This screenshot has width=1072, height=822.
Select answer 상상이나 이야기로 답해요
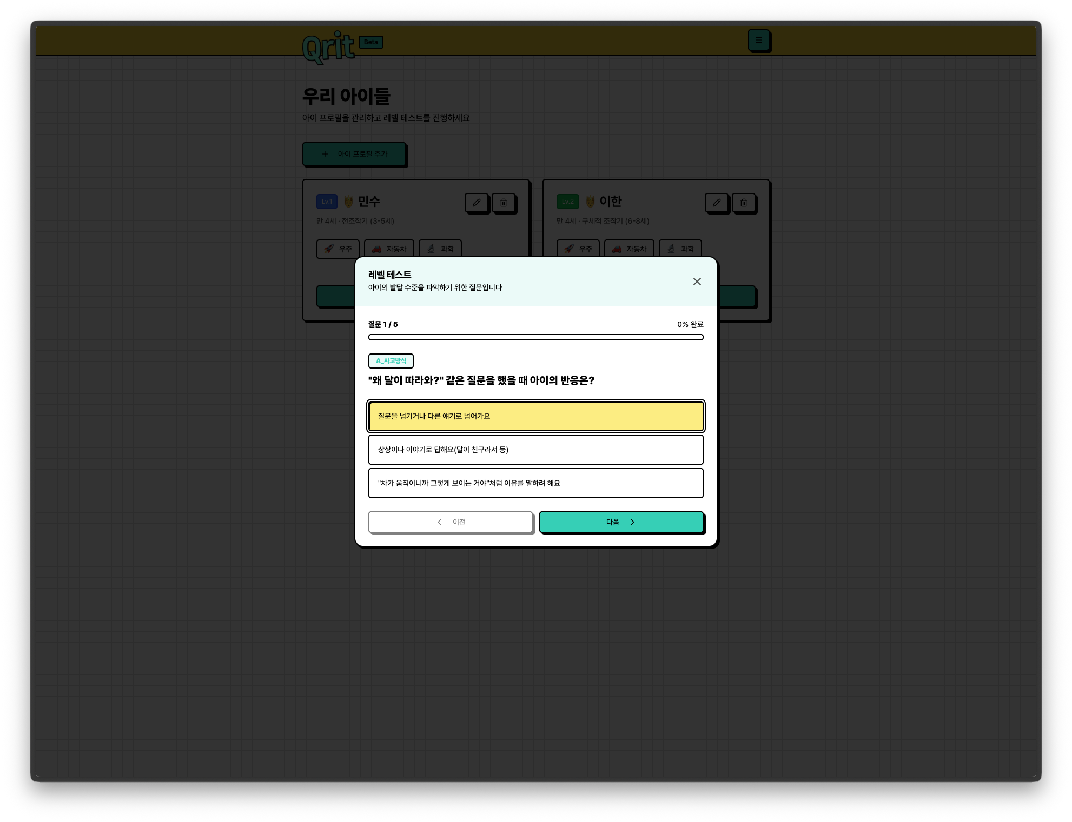(536, 450)
